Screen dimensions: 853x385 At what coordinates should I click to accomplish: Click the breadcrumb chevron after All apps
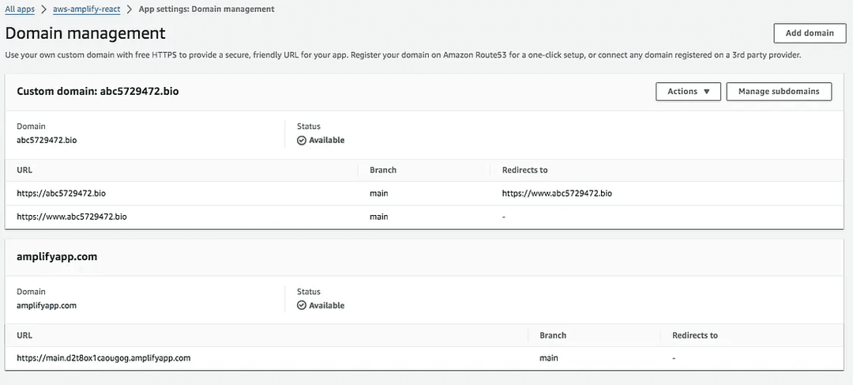pos(43,9)
